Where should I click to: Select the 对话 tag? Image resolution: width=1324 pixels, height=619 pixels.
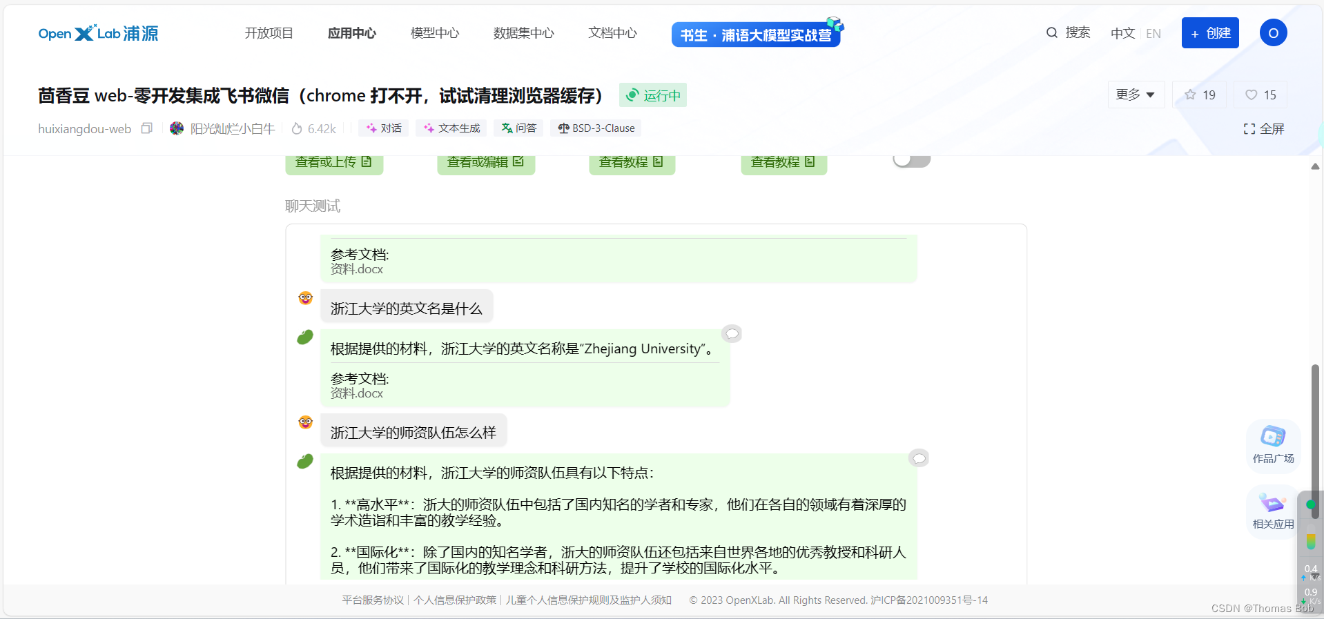click(x=384, y=128)
